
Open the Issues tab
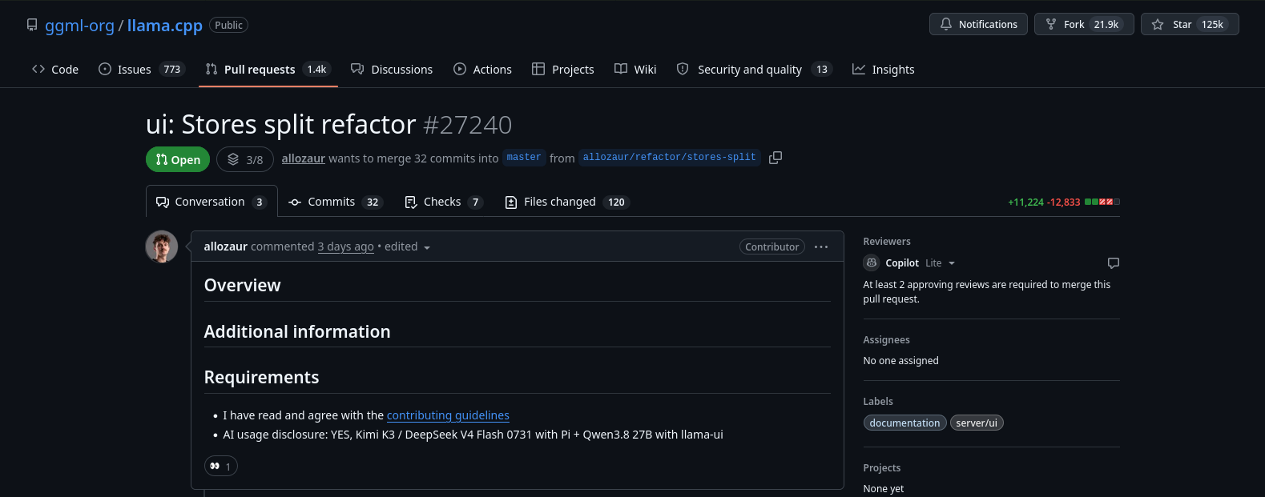141,70
